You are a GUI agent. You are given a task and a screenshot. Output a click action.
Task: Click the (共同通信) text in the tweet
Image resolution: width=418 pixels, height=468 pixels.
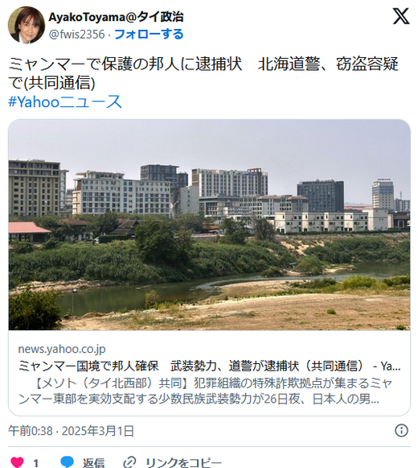tap(59, 83)
